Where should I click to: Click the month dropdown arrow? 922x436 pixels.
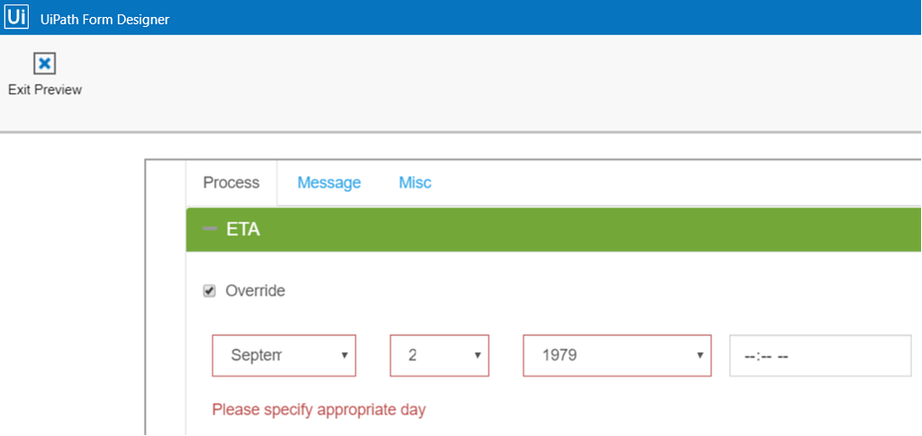point(344,356)
